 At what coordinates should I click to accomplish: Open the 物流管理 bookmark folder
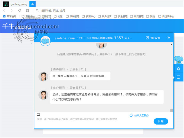point(136,16)
